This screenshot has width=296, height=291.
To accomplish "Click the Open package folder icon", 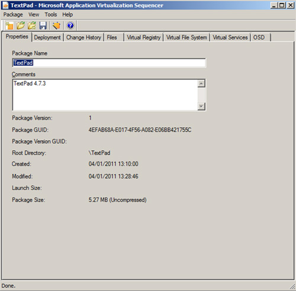I will [21, 25].
